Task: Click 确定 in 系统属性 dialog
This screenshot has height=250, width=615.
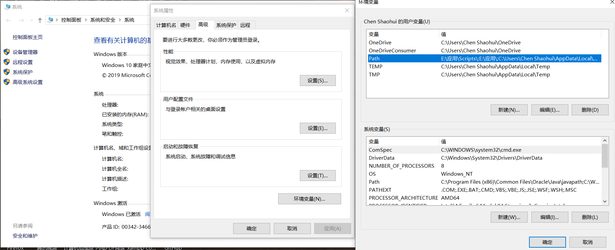Action: coord(252,228)
